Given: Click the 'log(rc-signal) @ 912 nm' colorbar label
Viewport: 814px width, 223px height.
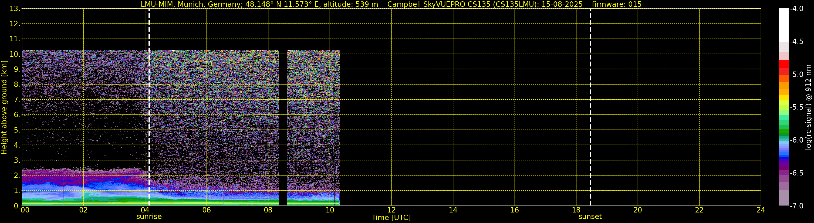Looking at the screenshot, I should coord(808,107).
